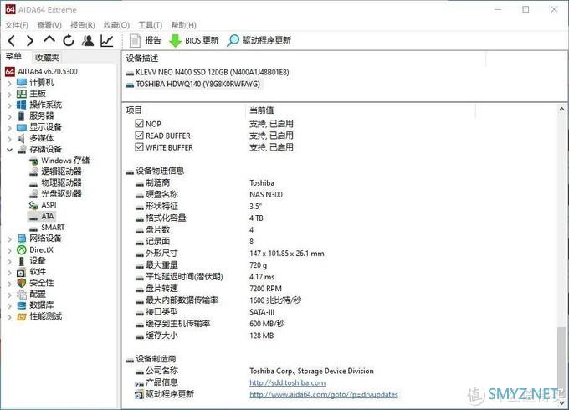This screenshot has width=569, height=410.
Task: Select the AIDA64 v6.20.5300 root item
Action: click(x=41, y=71)
